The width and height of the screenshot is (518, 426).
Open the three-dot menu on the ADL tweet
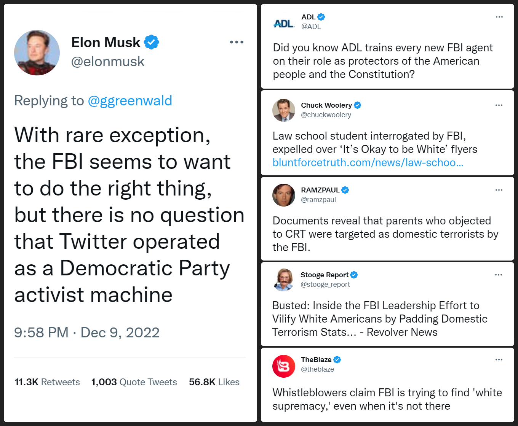coord(499,17)
